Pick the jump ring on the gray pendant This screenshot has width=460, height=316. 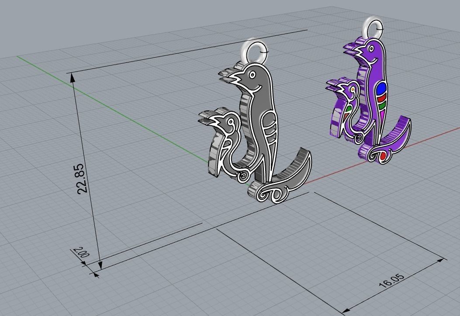coord(254,52)
